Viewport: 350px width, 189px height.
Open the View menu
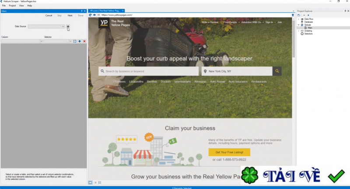[21, 6]
